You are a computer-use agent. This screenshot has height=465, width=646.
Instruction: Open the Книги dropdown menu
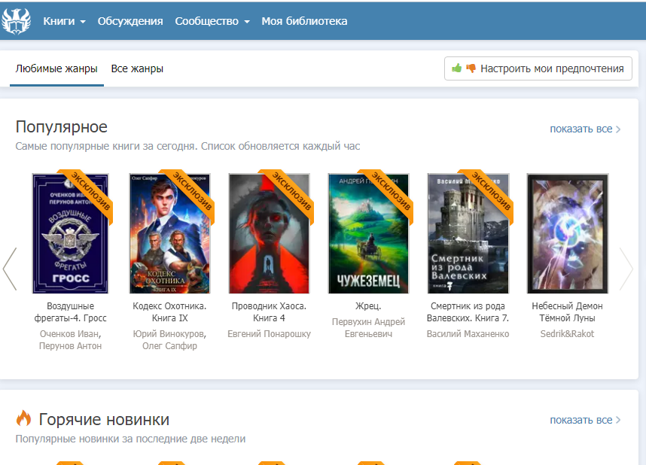[x=64, y=21]
